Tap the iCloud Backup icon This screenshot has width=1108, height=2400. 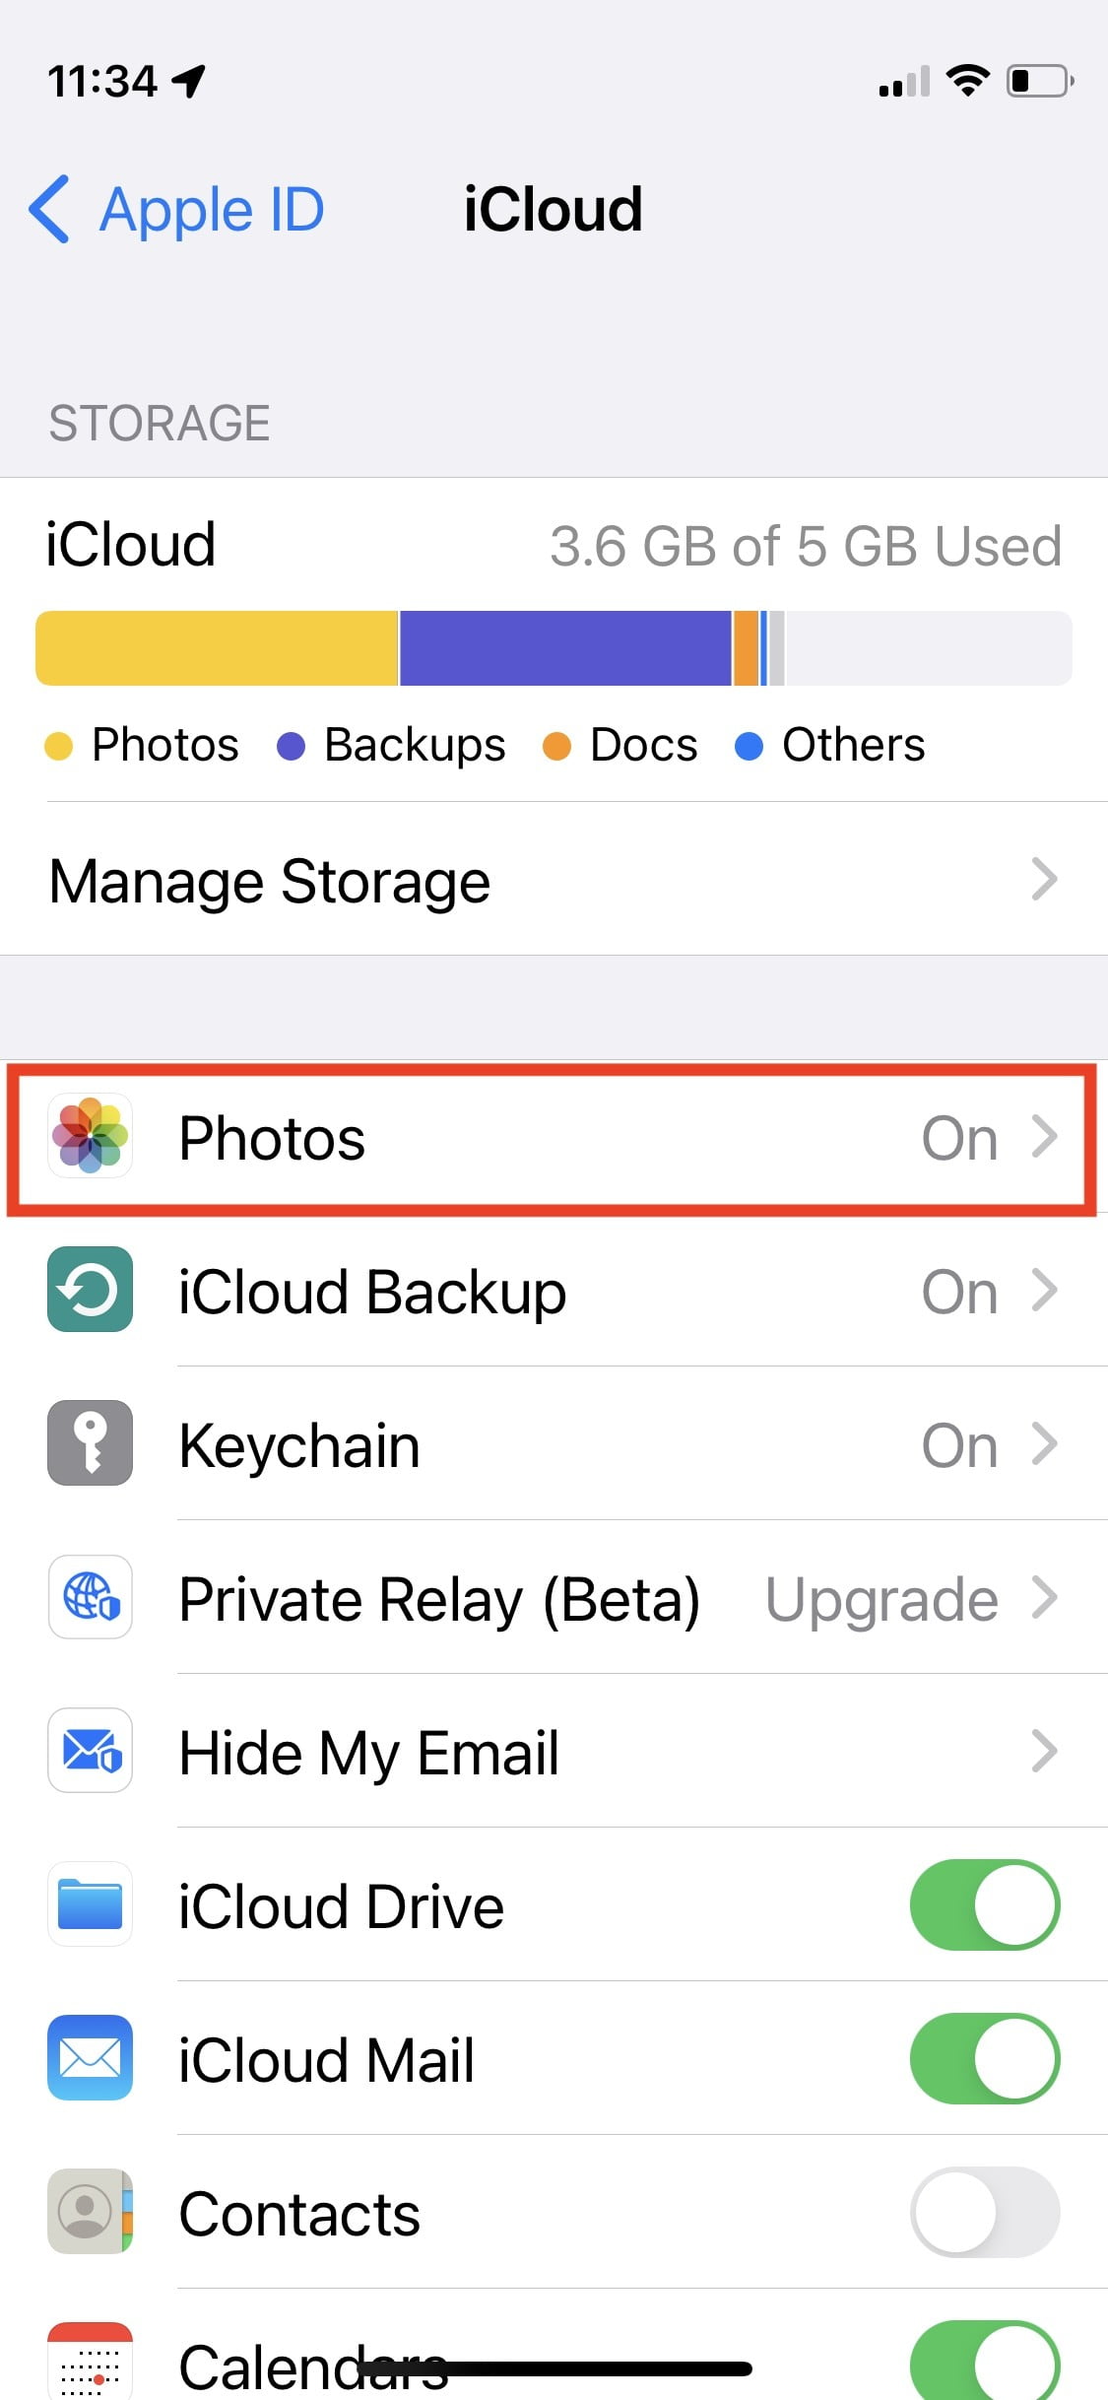tap(90, 1290)
